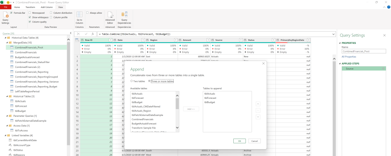Toggle Column quality checkbox
The width and height of the screenshot is (391, 156).
30,22
